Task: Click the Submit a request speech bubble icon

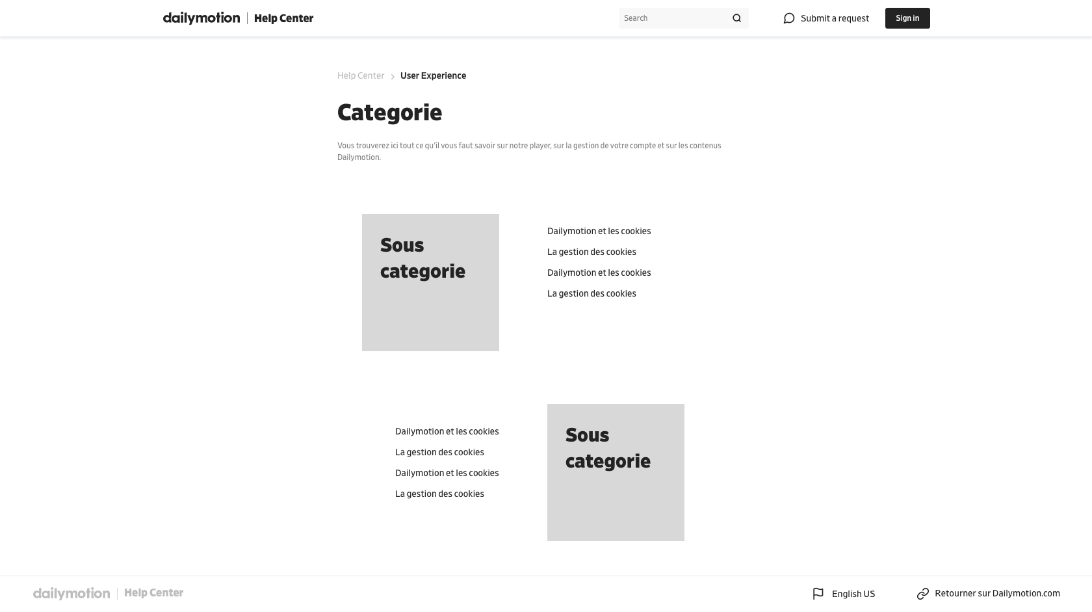Action: 789,18
